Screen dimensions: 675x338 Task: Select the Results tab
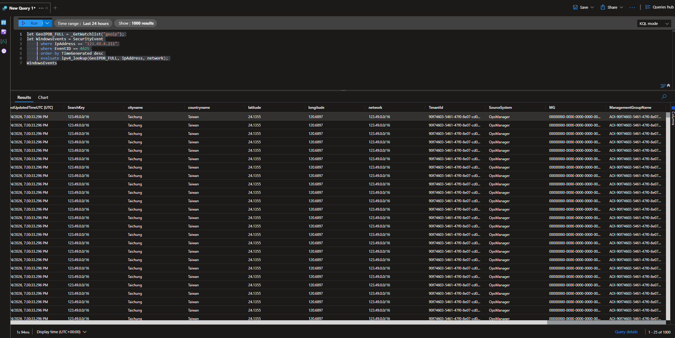24,97
